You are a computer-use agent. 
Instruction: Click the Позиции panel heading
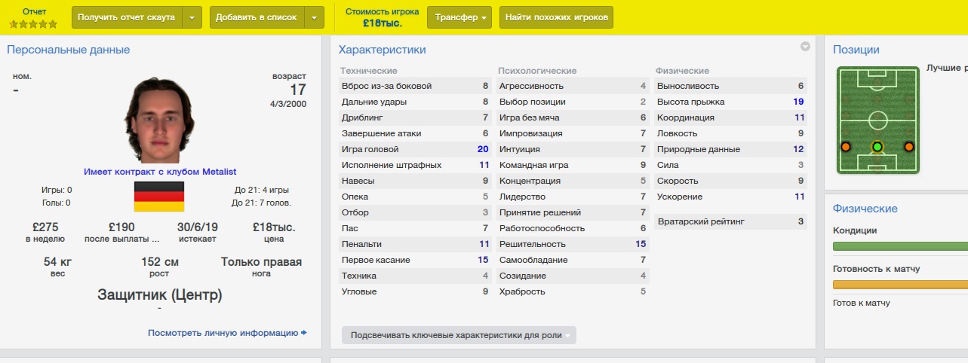tap(856, 50)
